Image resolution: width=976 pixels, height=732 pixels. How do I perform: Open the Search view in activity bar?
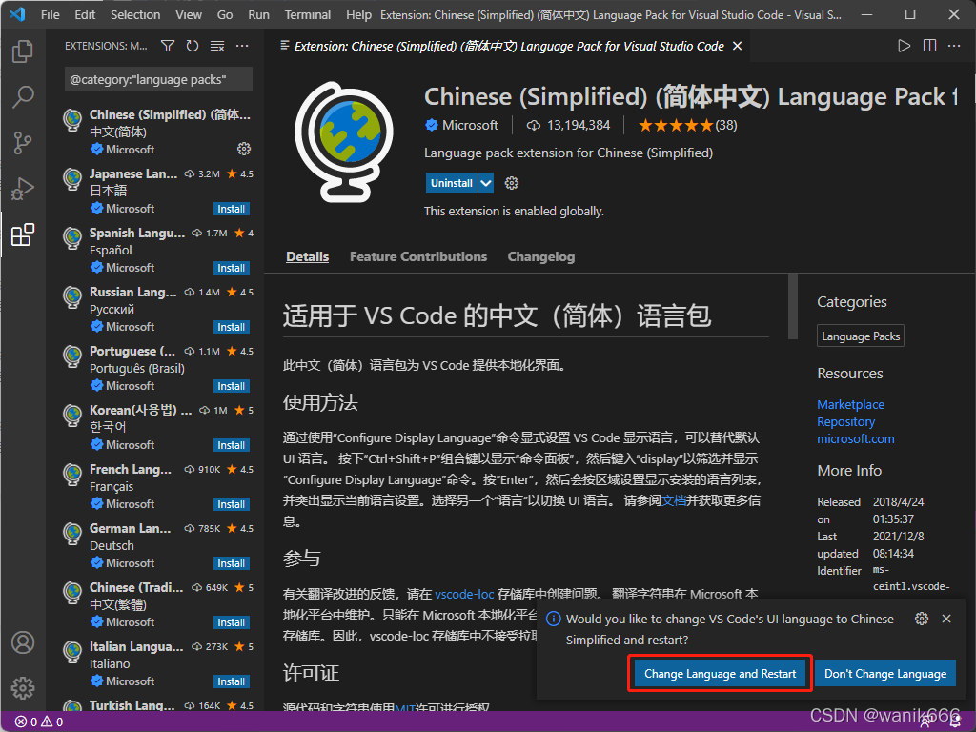tap(23, 97)
